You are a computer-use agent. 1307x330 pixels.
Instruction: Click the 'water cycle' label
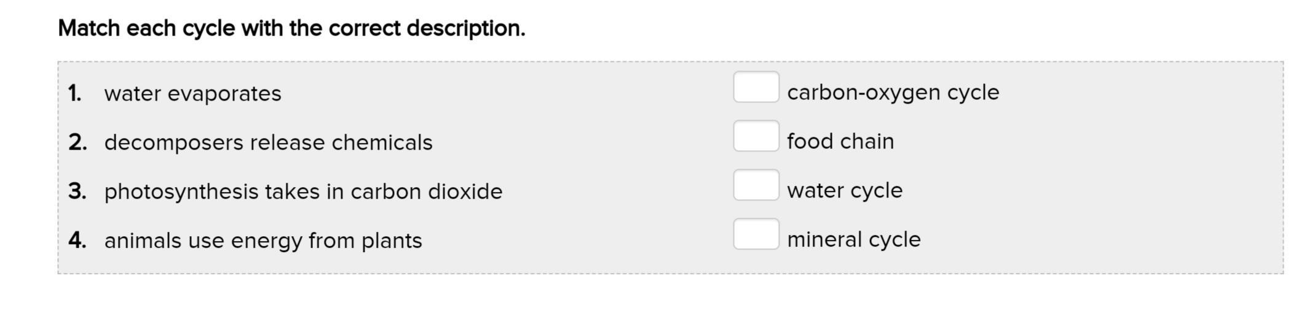coord(844,191)
